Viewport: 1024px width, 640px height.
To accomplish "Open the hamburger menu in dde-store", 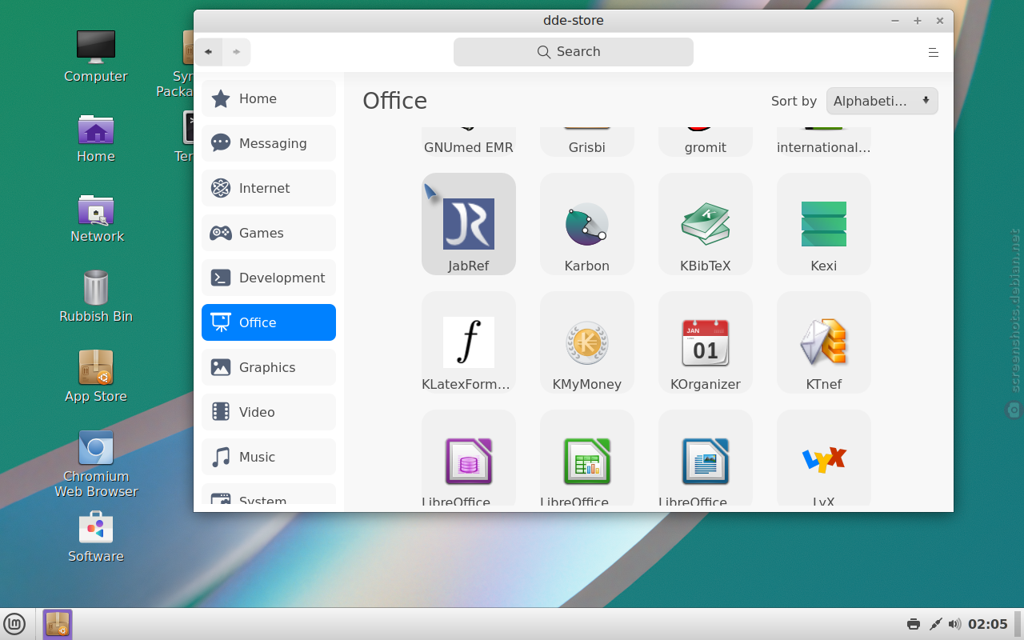I will (933, 52).
